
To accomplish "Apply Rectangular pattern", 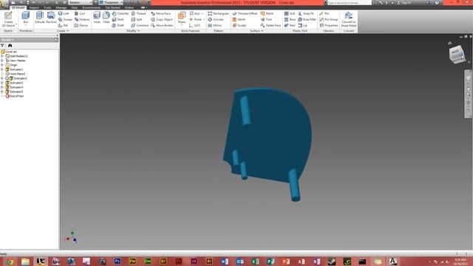I will tap(219, 13).
